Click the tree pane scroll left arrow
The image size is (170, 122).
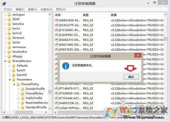coord(4,112)
